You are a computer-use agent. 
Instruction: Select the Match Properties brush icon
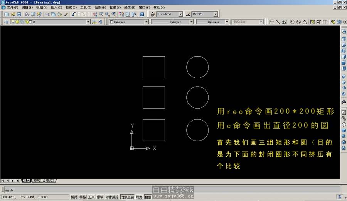(66, 14)
